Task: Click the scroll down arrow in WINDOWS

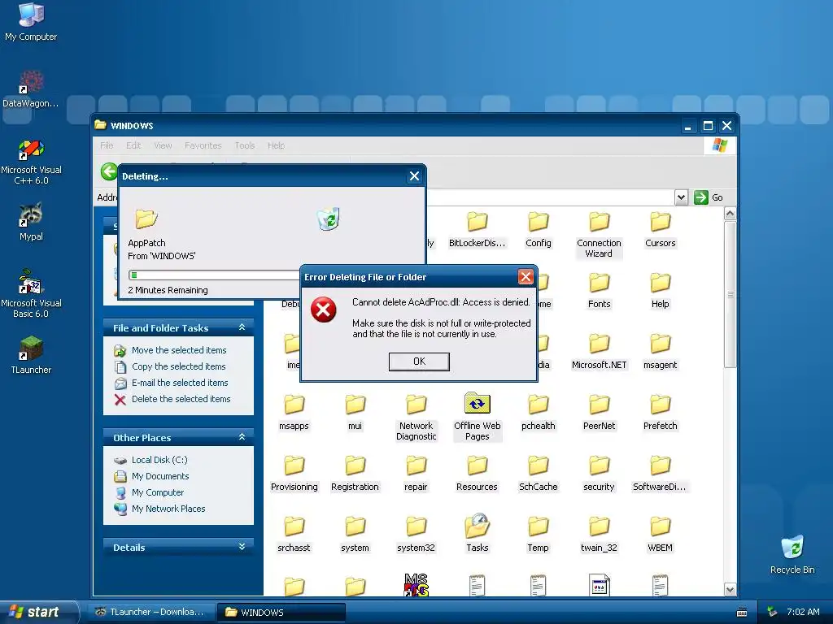Action: click(x=730, y=589)
